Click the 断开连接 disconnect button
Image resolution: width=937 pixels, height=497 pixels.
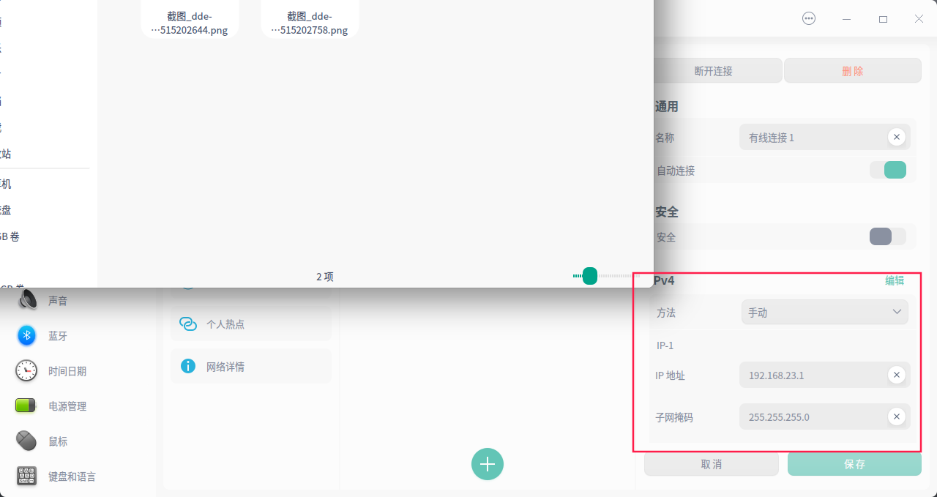click(713, 71)
